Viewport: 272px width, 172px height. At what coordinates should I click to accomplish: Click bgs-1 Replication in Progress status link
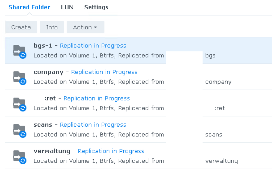[93, 46]
